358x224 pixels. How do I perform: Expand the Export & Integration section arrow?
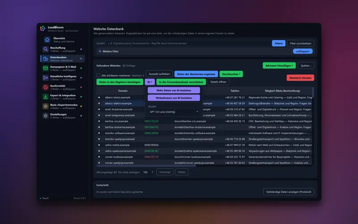[x=81, y=97]
